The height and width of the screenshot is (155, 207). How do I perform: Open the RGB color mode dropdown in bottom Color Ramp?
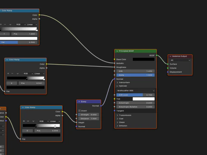click(44, 121)
